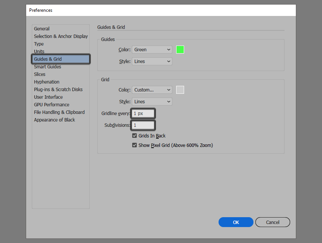Open the Guides Color dropdown showing Green
Screen dimensions: 322x243
(x=152, y=49)
